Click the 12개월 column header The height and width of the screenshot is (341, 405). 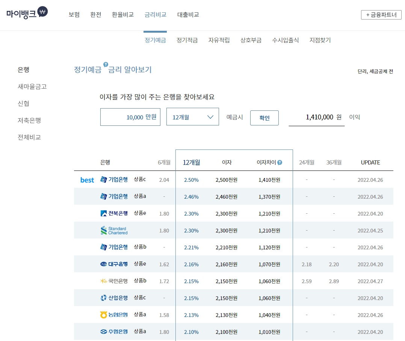(191, 162)
